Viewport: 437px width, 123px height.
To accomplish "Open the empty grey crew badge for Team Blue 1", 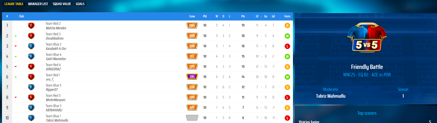I will [192, 118].
